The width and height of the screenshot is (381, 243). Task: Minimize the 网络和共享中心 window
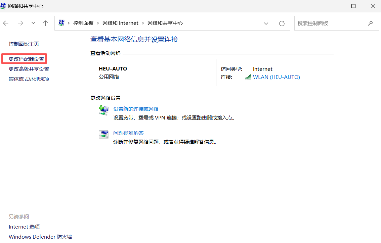pyautogui.click(x=334, y=6)
